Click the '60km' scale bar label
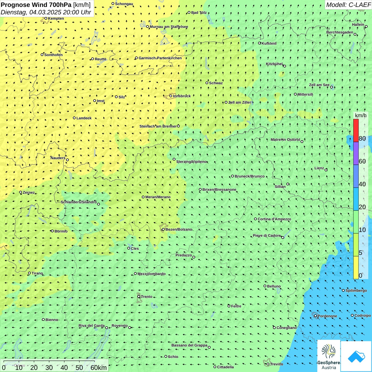Viewport: 372px width, 372px height. click(99, 367)
